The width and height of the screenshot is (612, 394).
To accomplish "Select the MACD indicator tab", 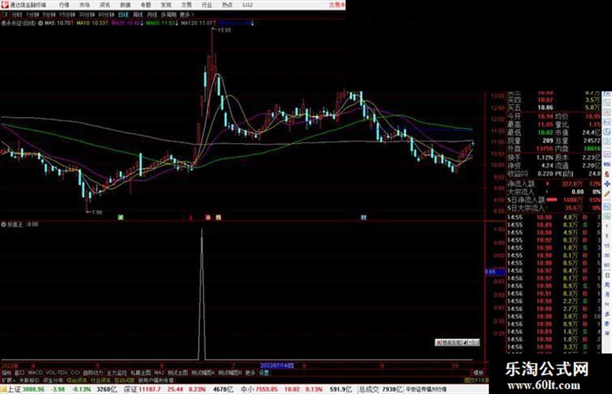I will 35,373.
